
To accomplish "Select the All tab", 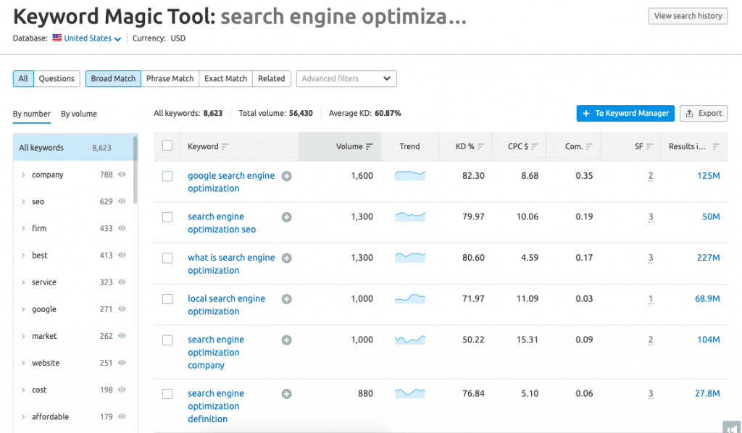I will point(23,78).
